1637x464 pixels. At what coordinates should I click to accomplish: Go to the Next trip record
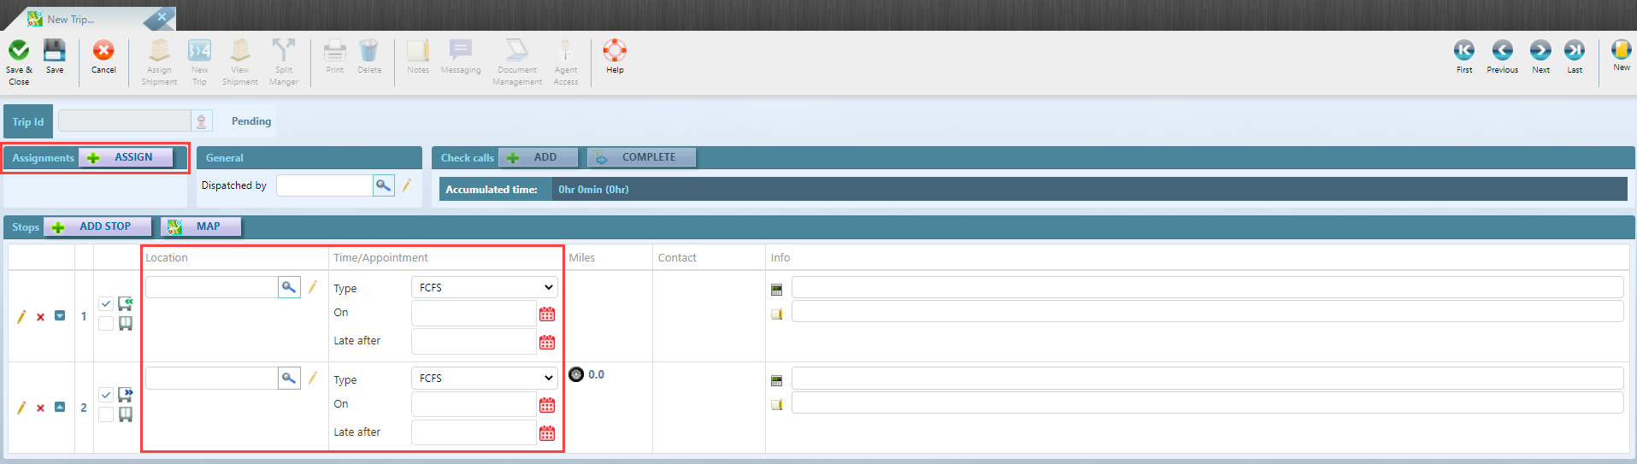point(1540,51)
